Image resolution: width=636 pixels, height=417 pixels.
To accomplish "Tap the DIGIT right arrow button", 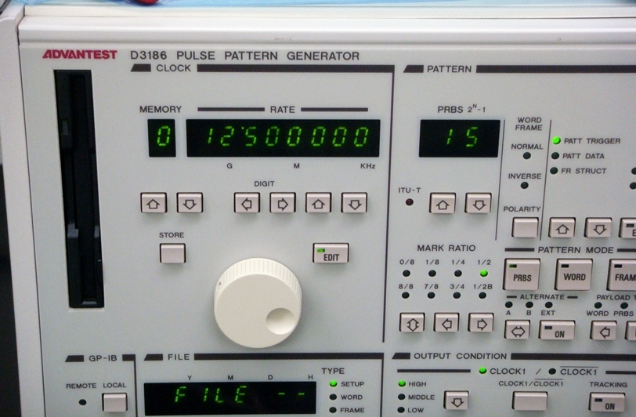I will click(283, 203).
